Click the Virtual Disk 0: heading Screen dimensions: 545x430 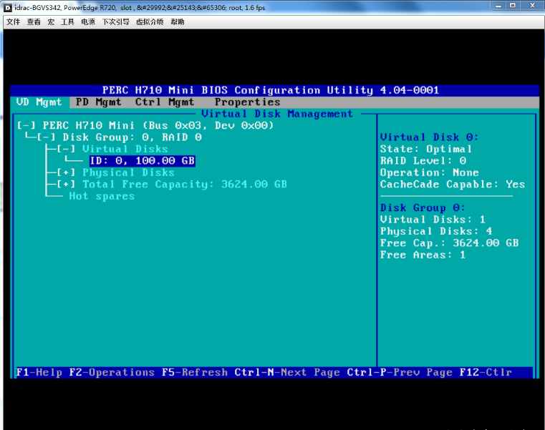tap(429, 137)
